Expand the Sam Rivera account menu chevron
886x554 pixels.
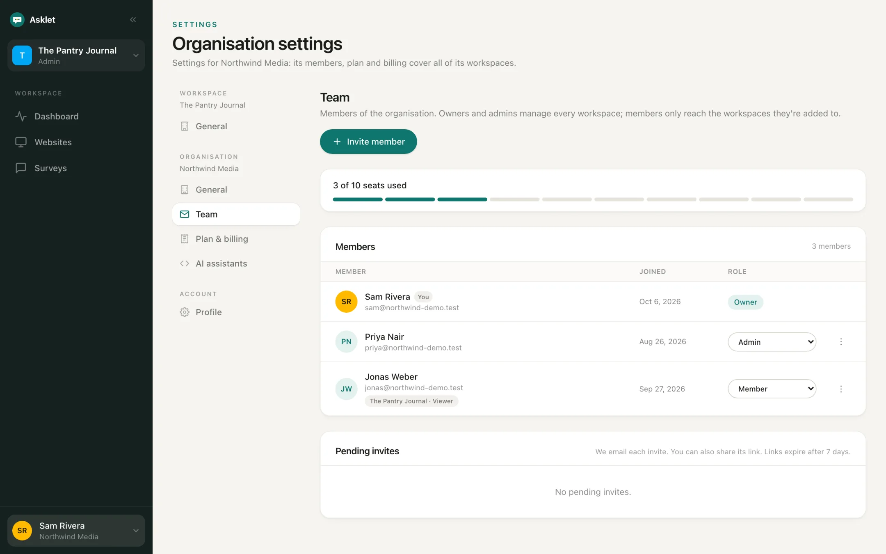(x=136, y=531)
